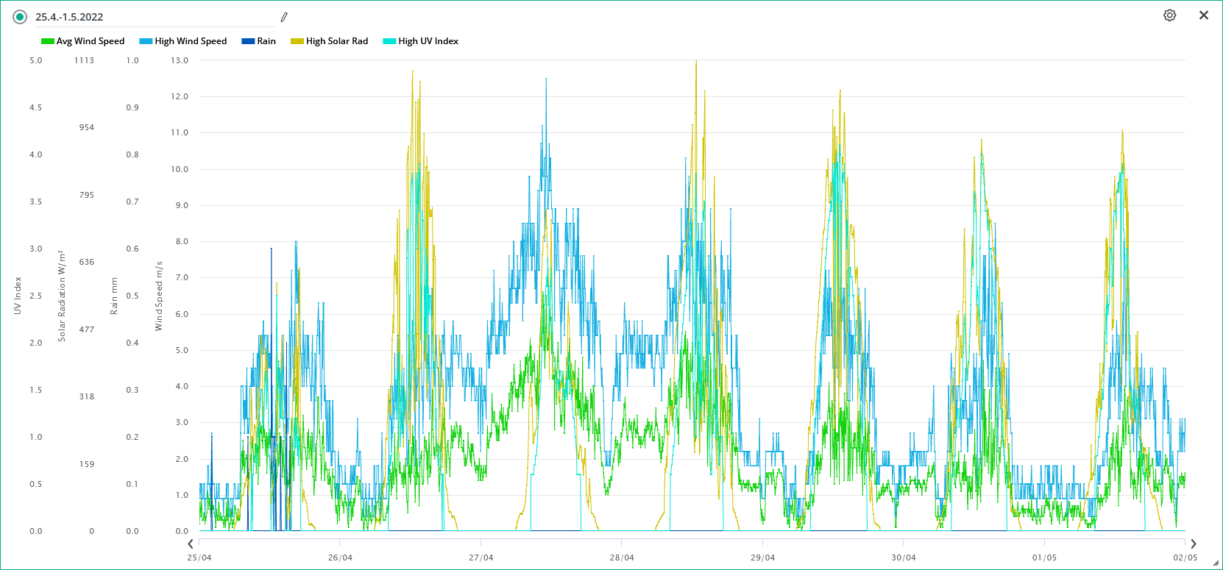The width and height of the screenshot is (1223, 570).
Task: Click the Wind Speed m/s axis title
Action: [x=158, y=296]
